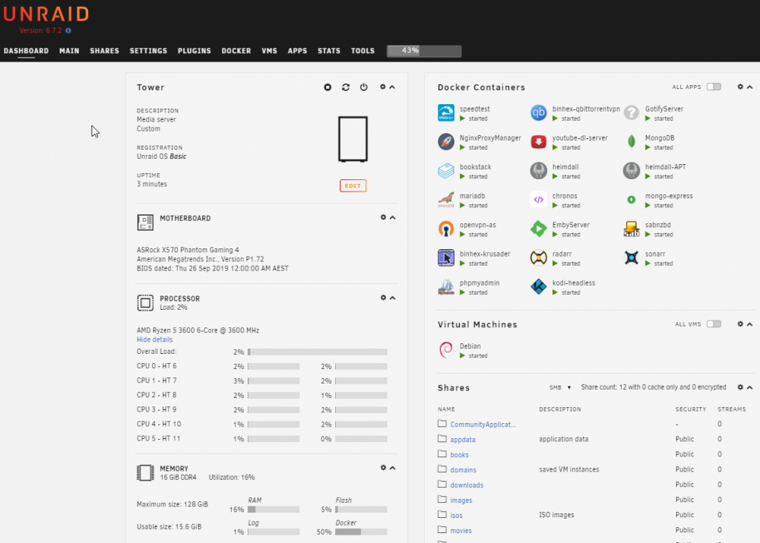This screenshot has width=760, height=543.
Task: Toggle the ALL VMS switch
Action: (714, 324)
